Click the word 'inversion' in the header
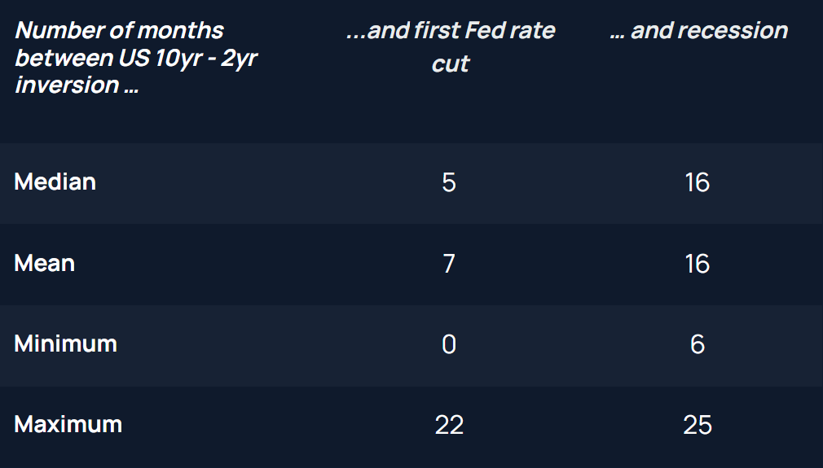 (67, 85)
